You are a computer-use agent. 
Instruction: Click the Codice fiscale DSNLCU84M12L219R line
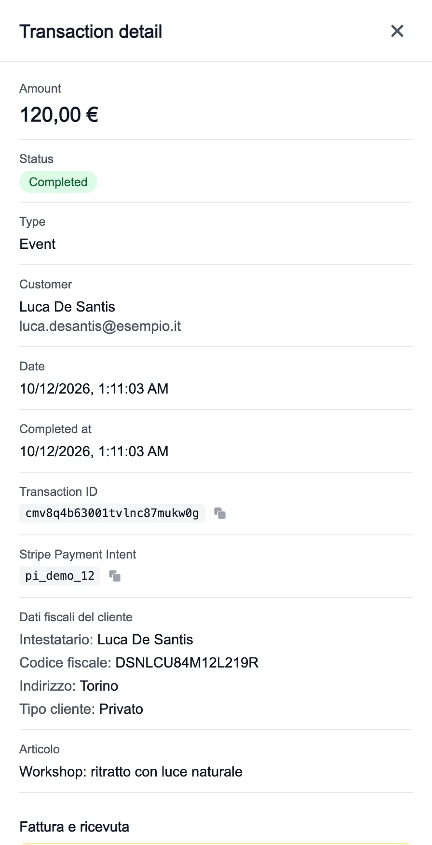(139, 663)
